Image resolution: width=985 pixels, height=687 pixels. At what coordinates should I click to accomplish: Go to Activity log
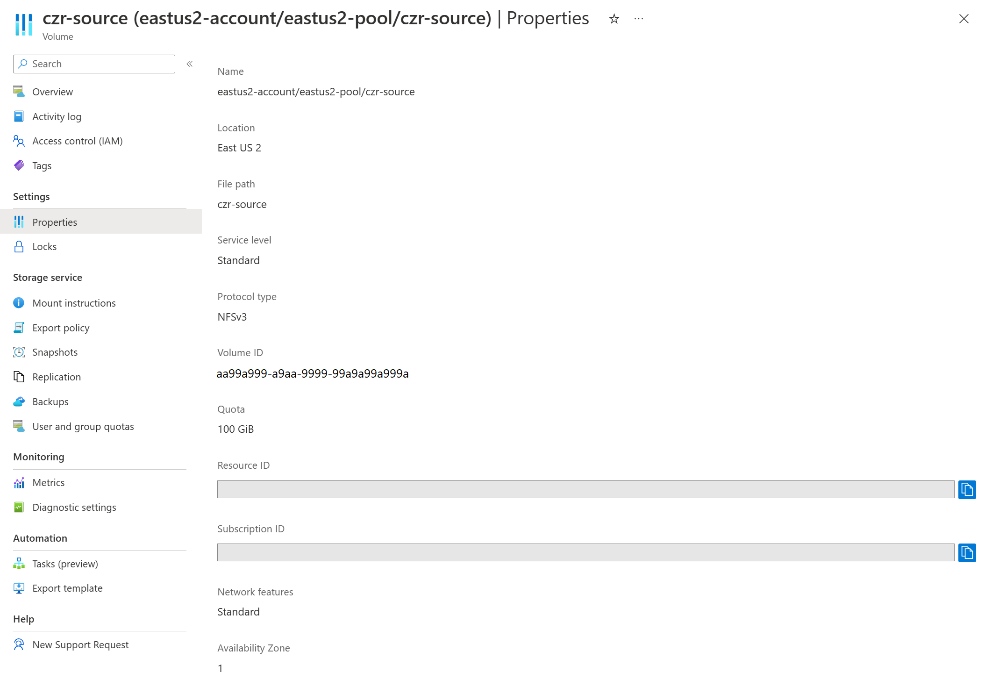(57, 117)
